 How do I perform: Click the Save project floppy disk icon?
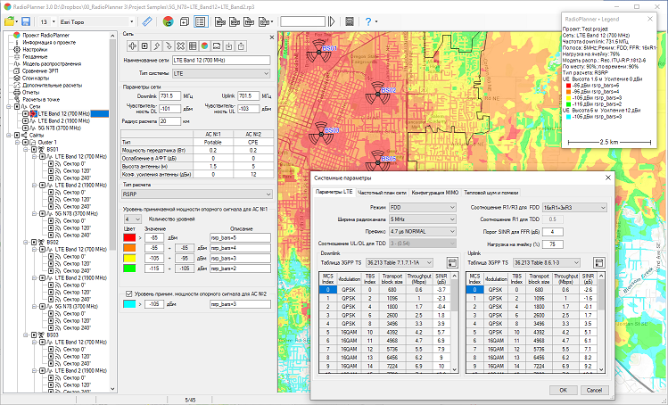(x=27, y=21)
